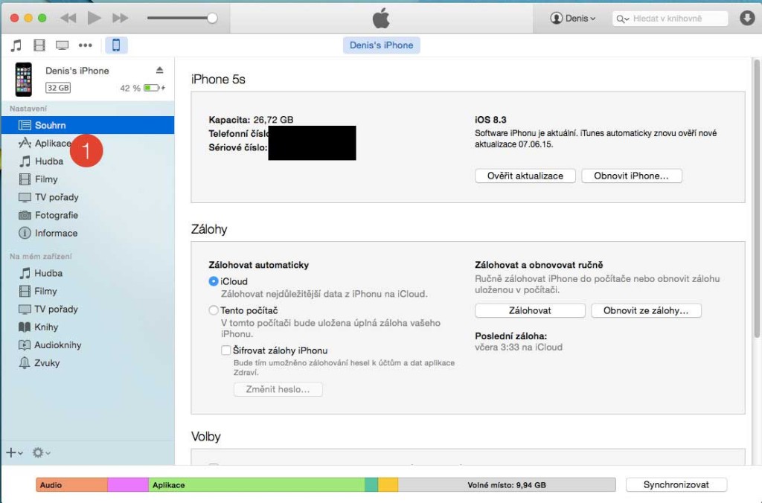The width and height of the screenshot is (762, 503).
Task: Open Souhrn settings section
Action: [x=88, y=125]
